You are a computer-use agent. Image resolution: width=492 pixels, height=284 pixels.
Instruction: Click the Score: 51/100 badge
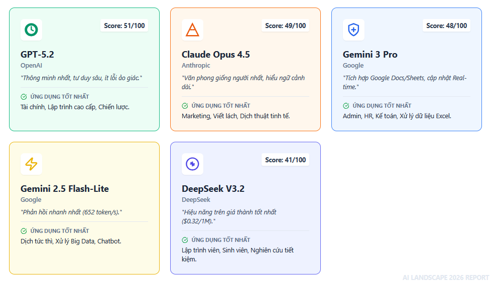coord(124,26)
